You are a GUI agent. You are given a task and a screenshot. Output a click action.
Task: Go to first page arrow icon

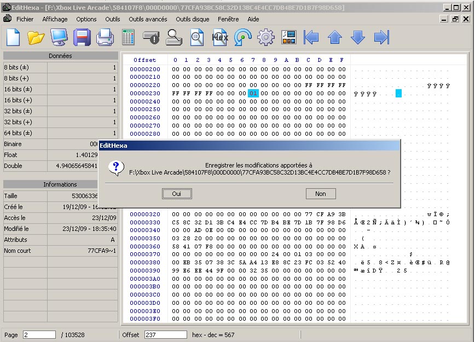(x=311, y=37)
